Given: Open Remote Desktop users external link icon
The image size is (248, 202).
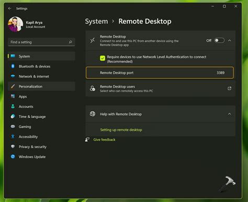Looking at the screenshot, I should coord(229,88).
